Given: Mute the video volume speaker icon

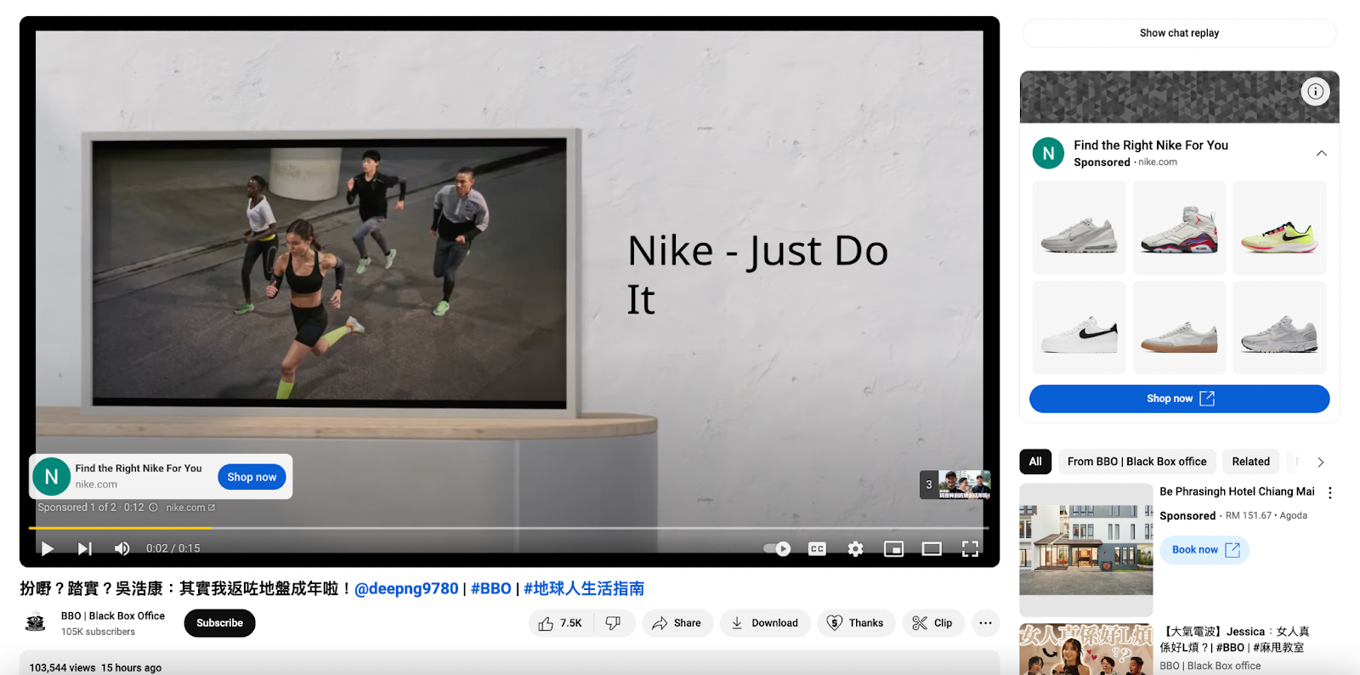Looking at the screenshot, I should tap(122, 548).
